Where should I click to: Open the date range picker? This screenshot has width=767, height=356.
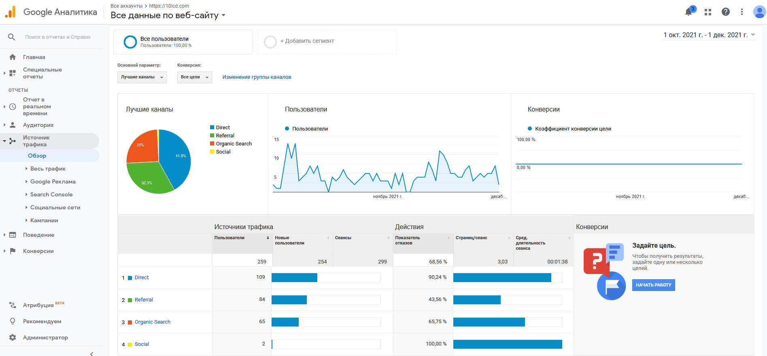(709, 35)
